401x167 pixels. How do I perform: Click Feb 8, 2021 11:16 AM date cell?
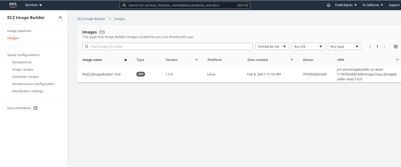point(264,74)
